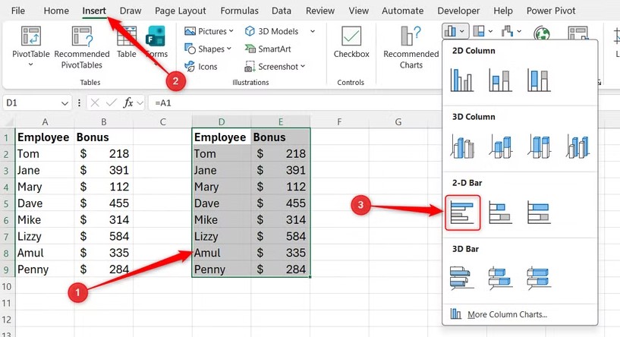Select cell B7 with value 584
This screenshot has height=337, width=620.
[x=104, y=236]
